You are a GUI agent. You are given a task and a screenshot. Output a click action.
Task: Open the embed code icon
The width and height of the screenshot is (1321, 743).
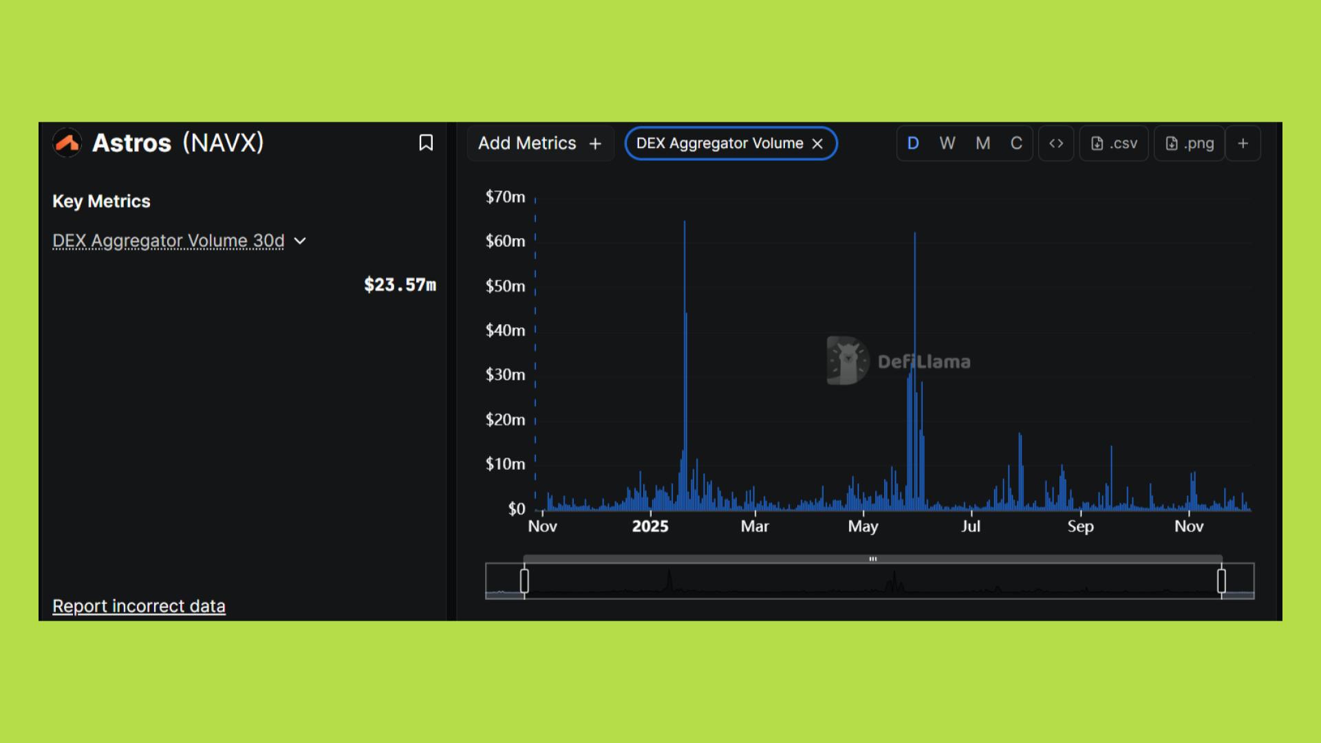tap(1055, 143)
